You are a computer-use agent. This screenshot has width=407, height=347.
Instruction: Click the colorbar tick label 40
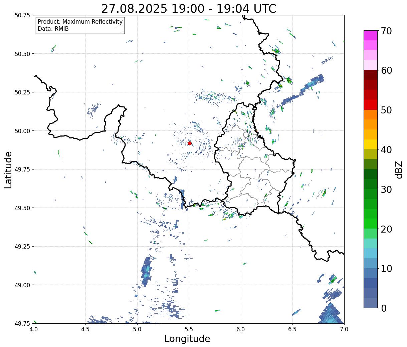point(386,149)
